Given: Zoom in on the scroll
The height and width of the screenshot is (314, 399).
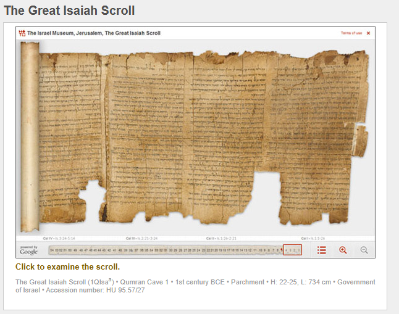Looking at the screenshot, I should [343, 250].
